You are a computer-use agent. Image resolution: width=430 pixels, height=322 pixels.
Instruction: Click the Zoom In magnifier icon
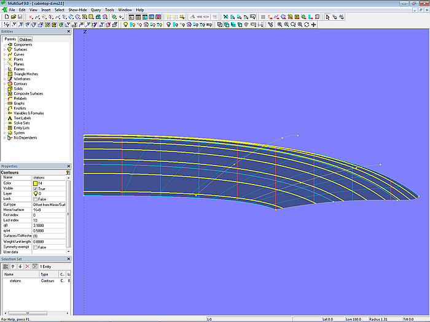pos(279,25)
